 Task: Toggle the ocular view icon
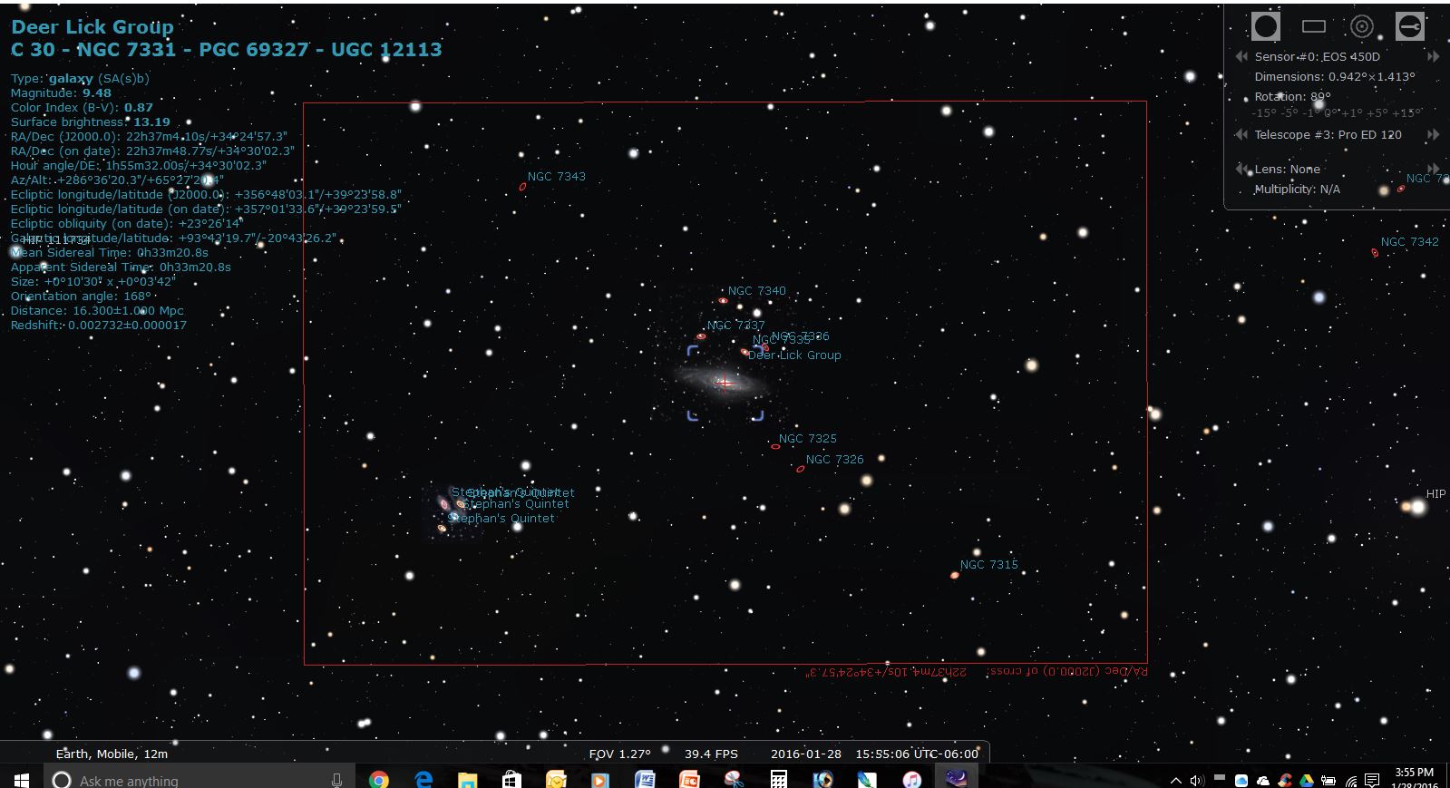click(x=1265, y=26)
